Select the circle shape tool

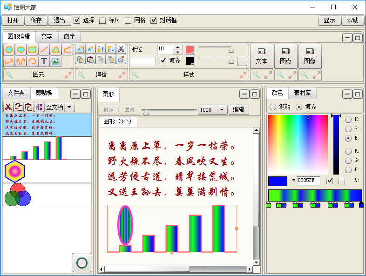[x=9, y=49]
